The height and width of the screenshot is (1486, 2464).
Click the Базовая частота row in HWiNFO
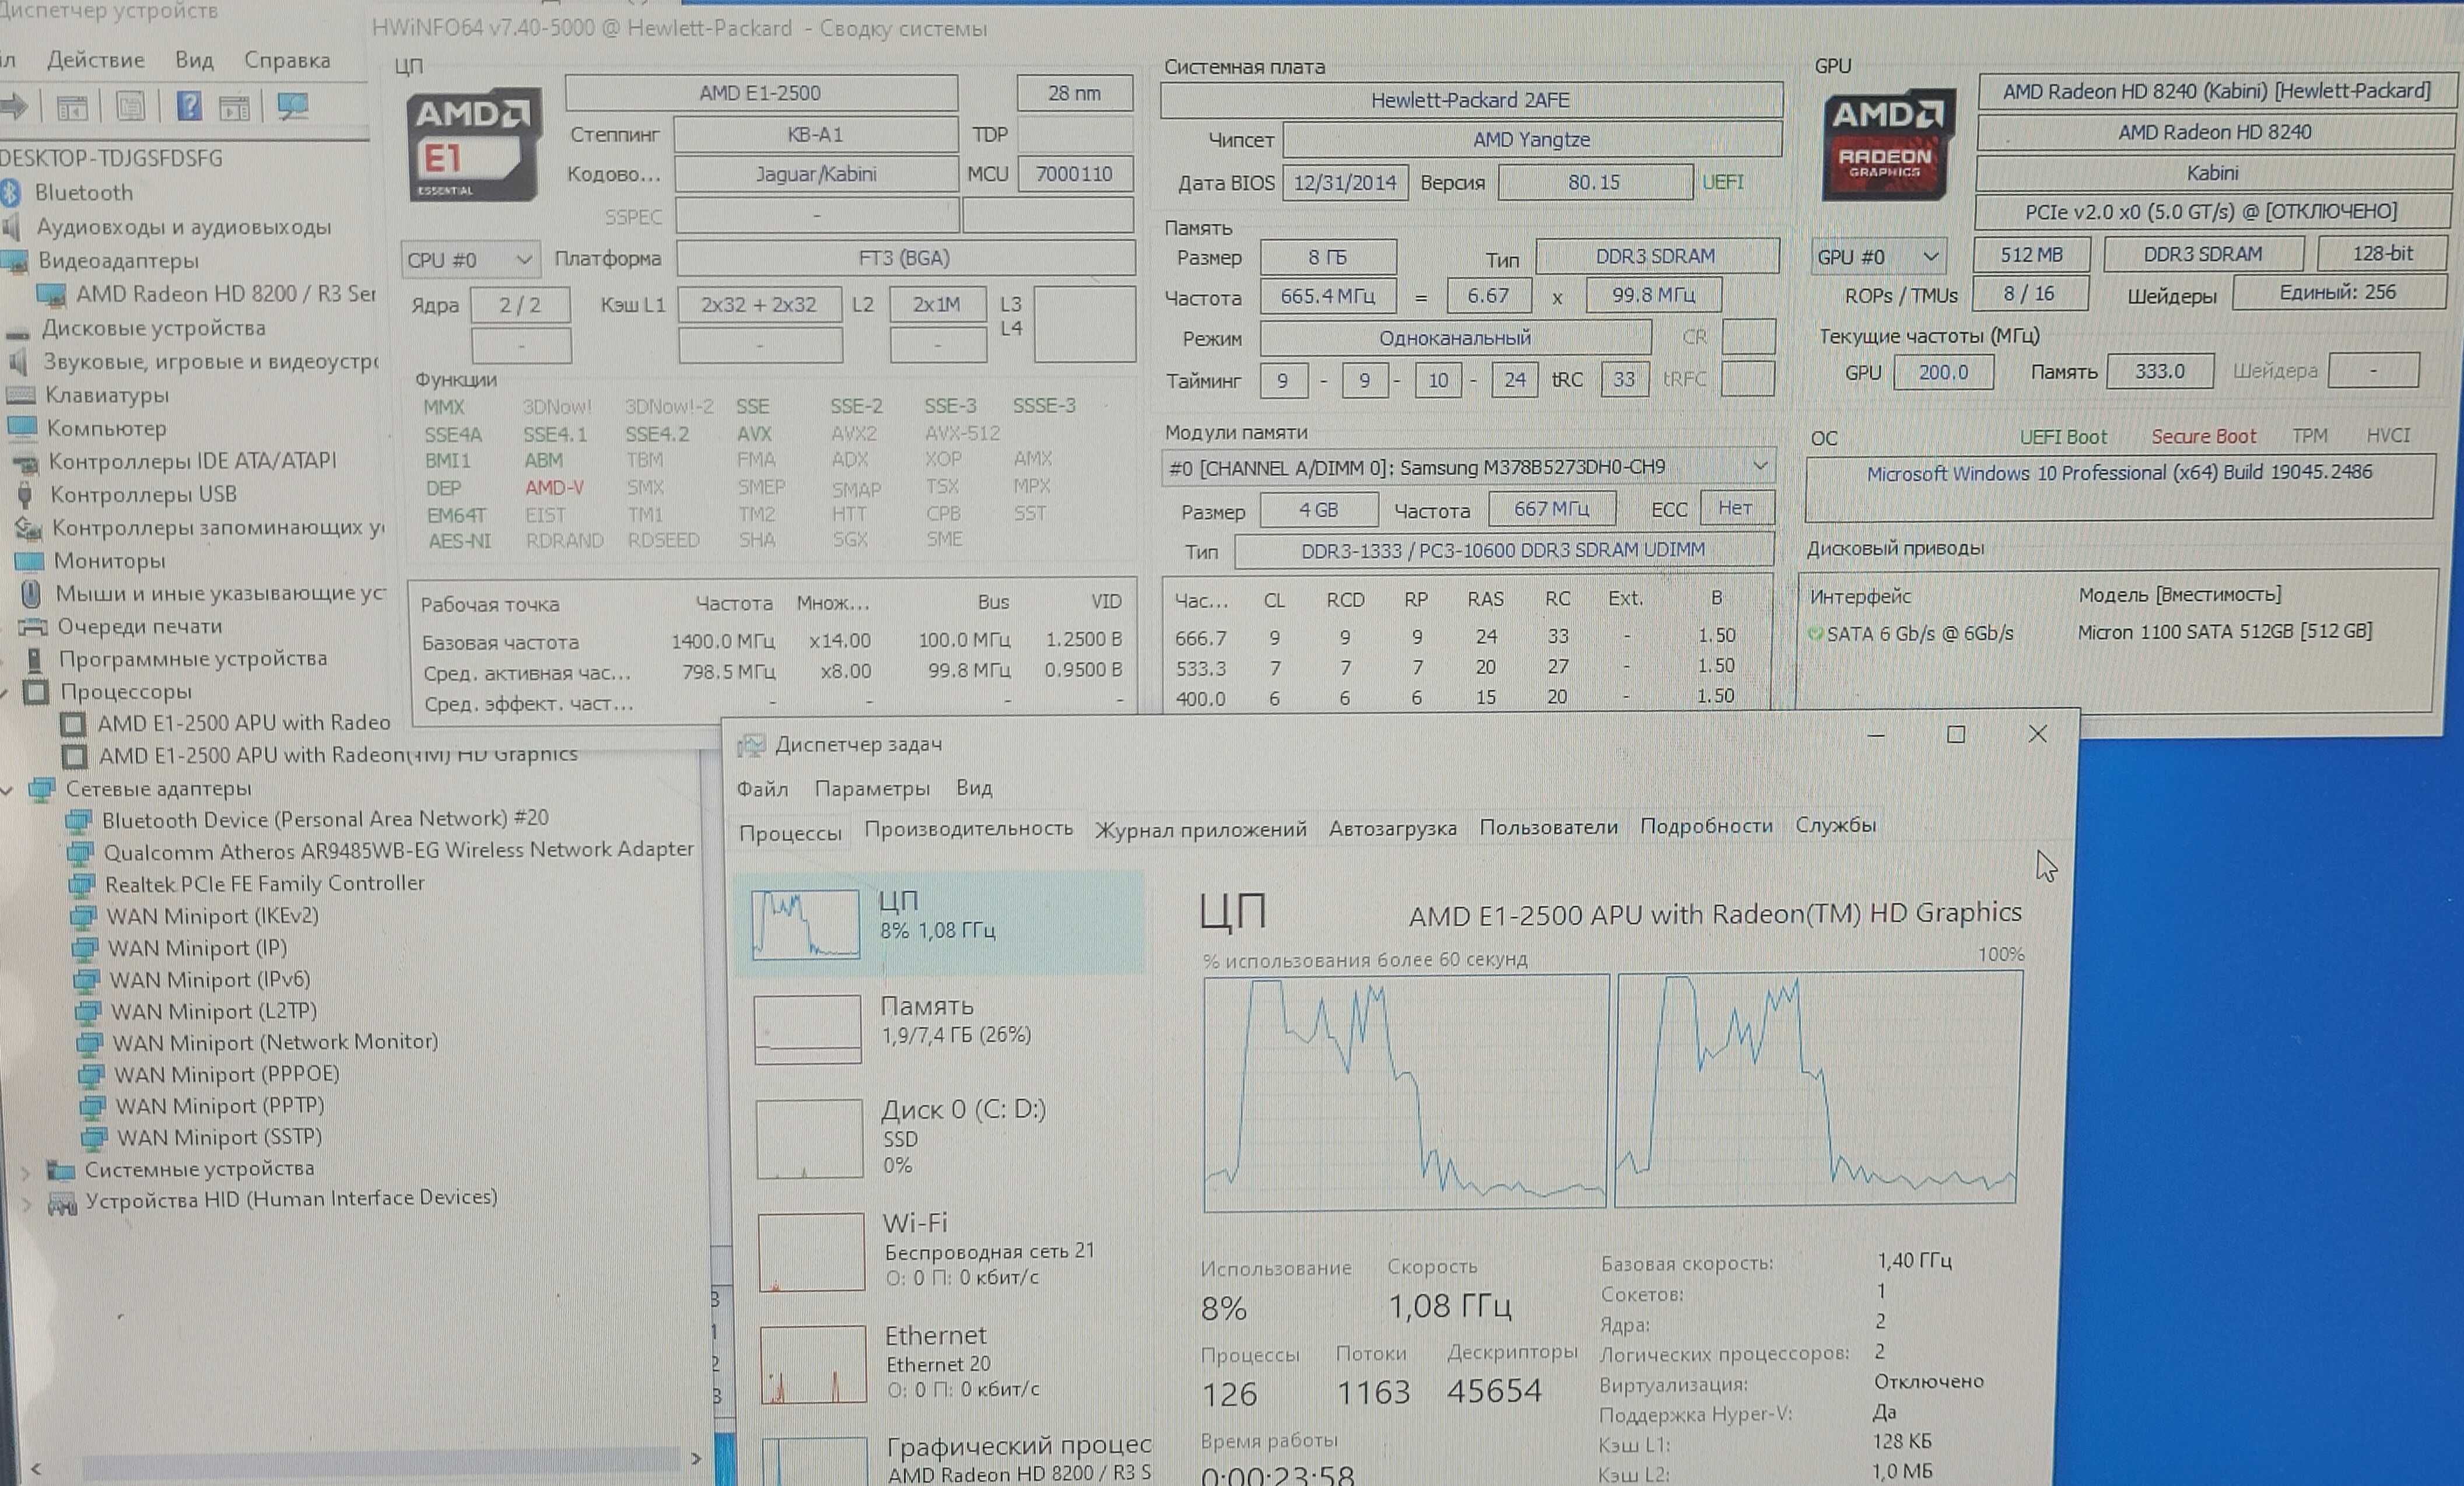click(x=771, y=641)
